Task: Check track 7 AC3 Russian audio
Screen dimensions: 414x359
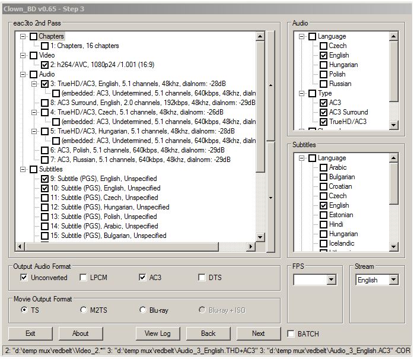Action: 44,160
